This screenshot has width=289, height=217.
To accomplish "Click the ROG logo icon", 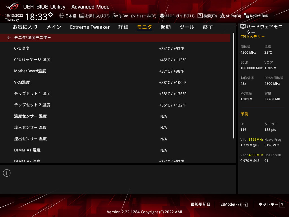I will pyautogui.click(x=12, y=6).
